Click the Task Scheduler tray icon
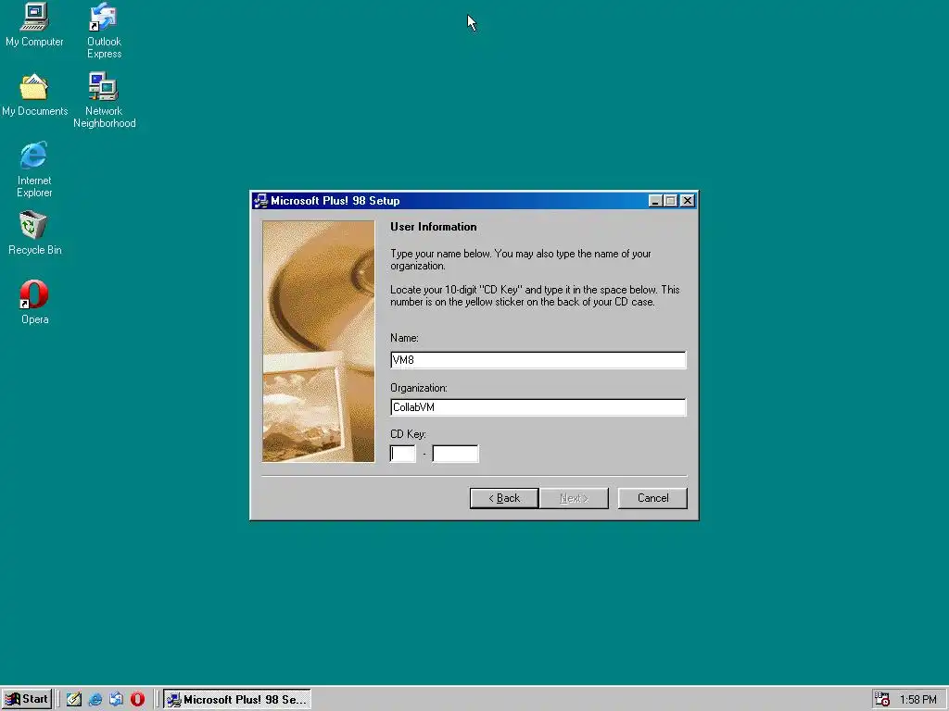Image resolution: width=949 pixels, height=711 pixels. 882,700
